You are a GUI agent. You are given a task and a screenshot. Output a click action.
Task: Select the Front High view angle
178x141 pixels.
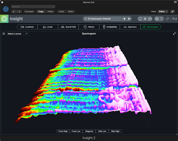click(63, 131)
